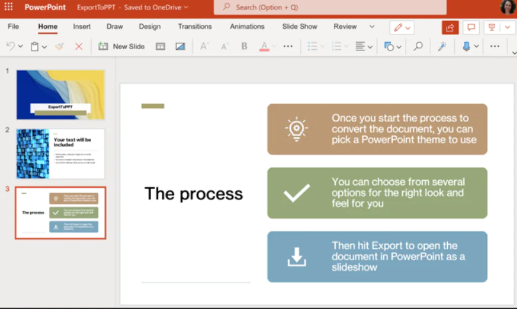Toggle Bold text formatting
517x310 pixels.
tap(244, 47)
